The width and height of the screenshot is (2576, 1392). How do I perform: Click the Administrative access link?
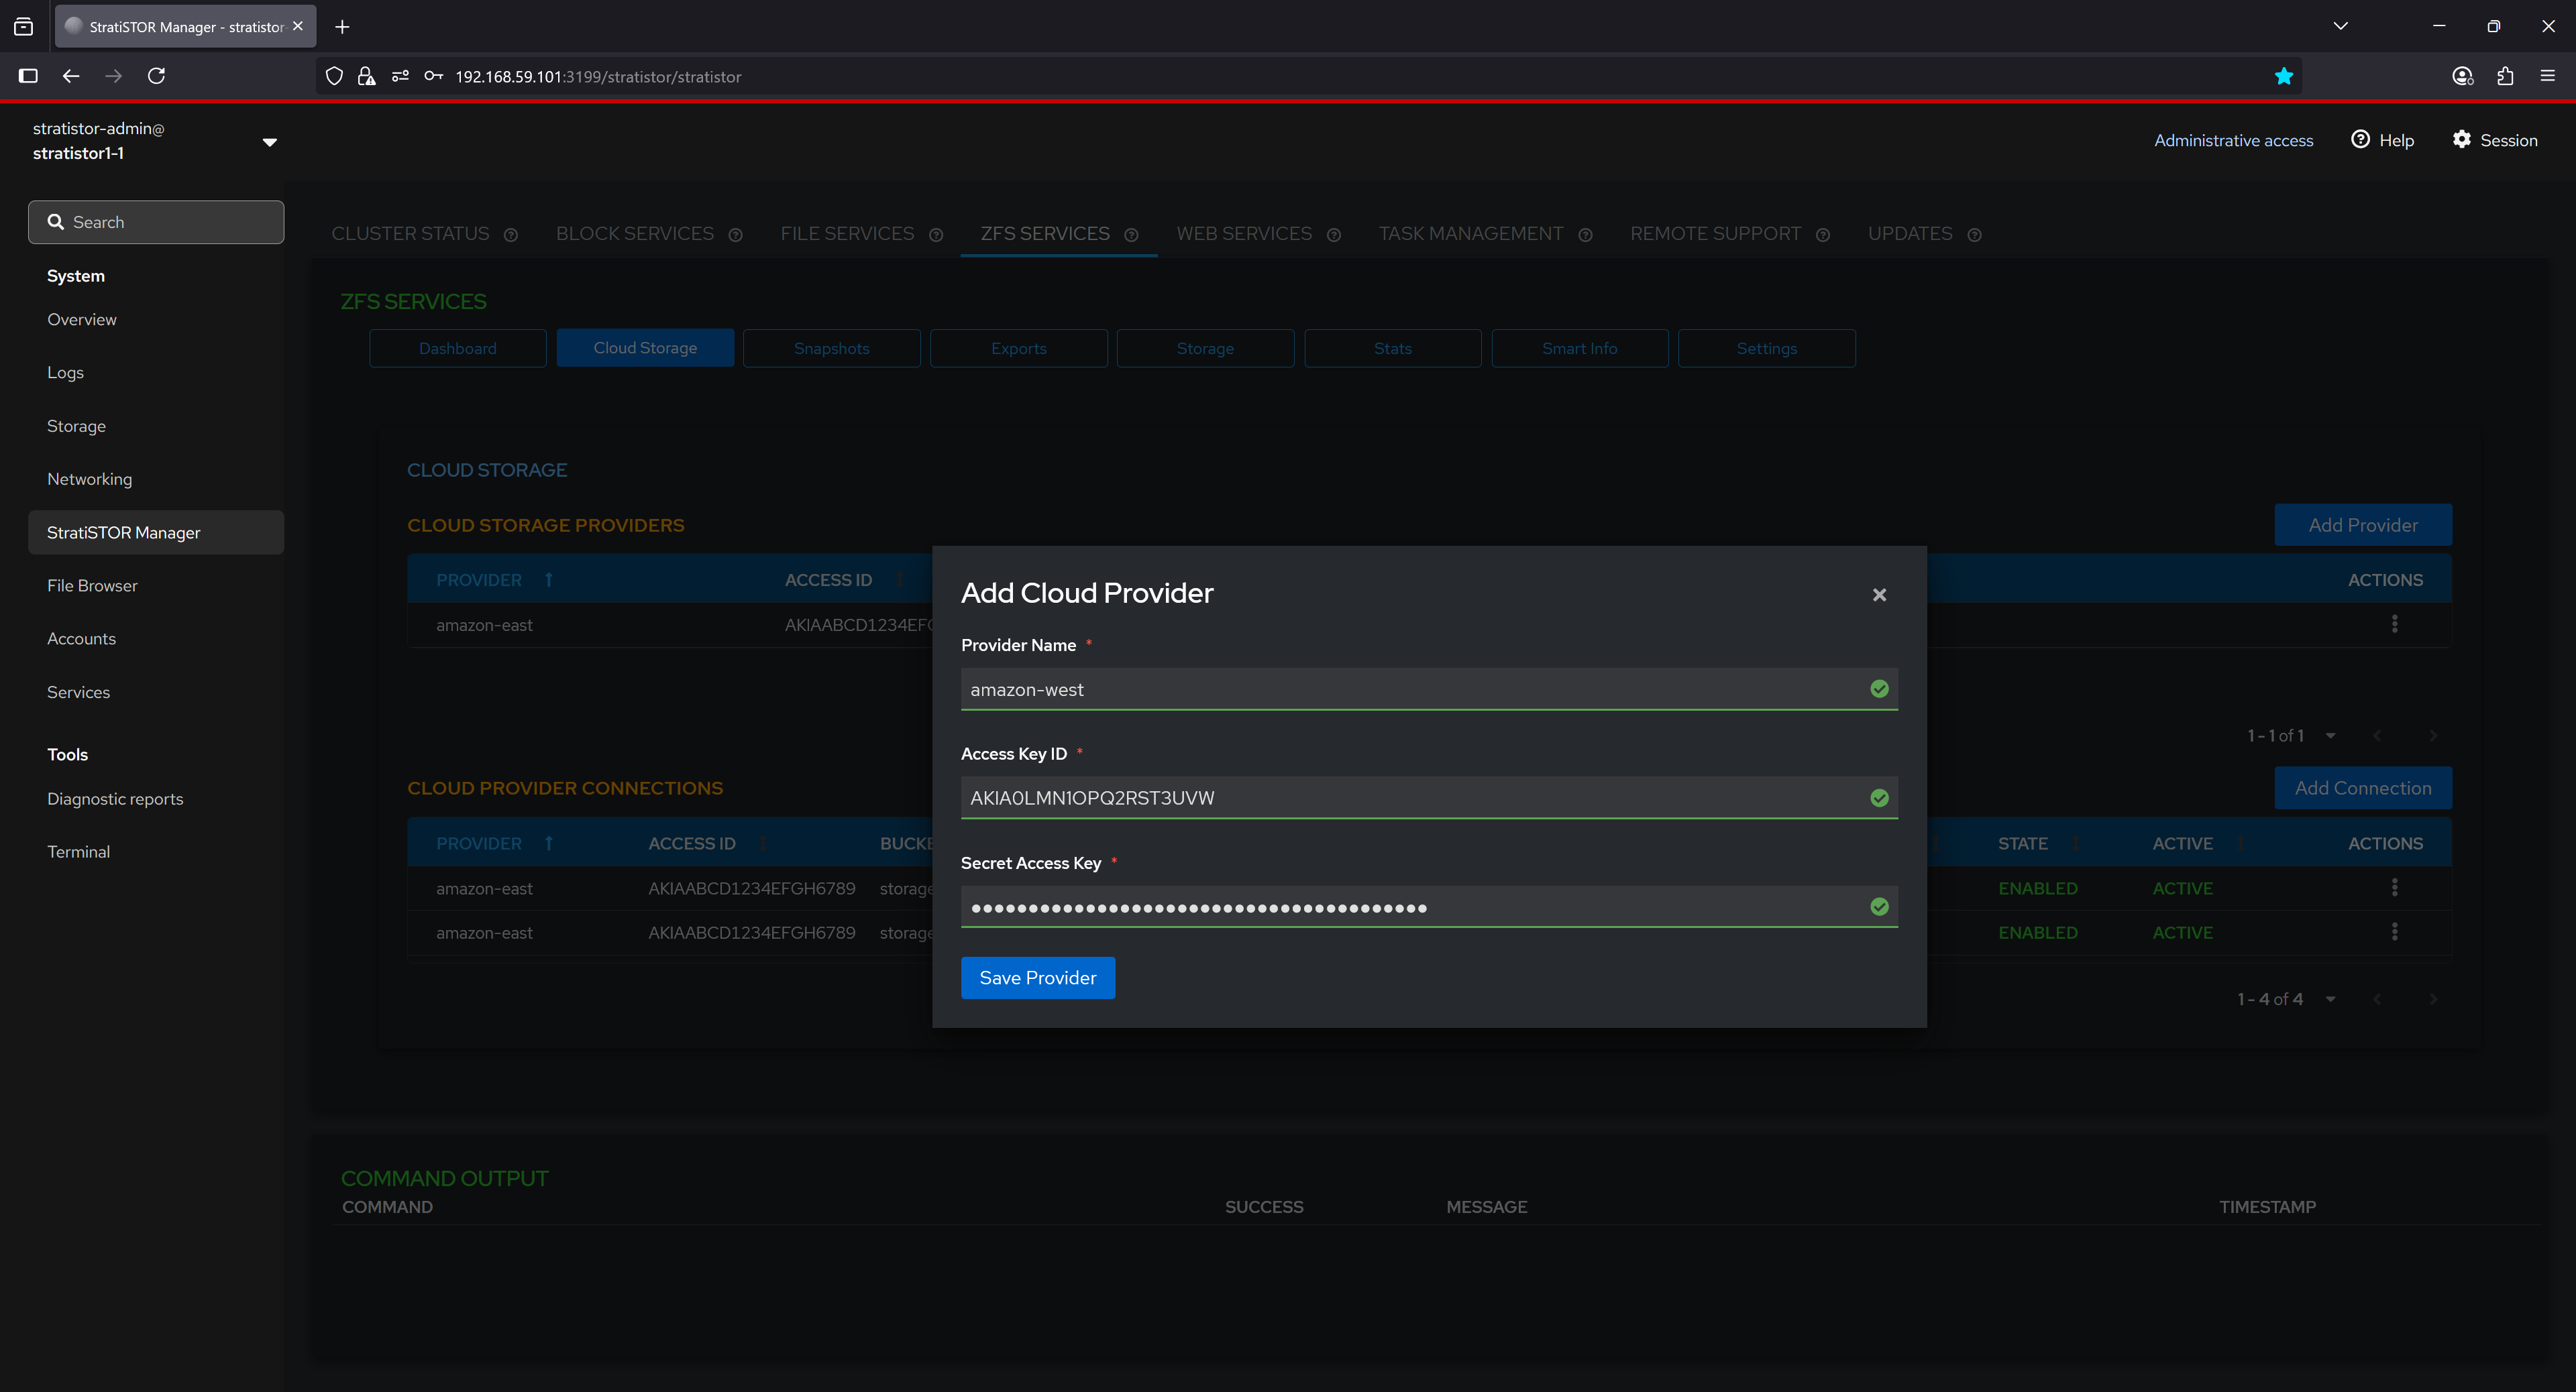point(2233,140)
